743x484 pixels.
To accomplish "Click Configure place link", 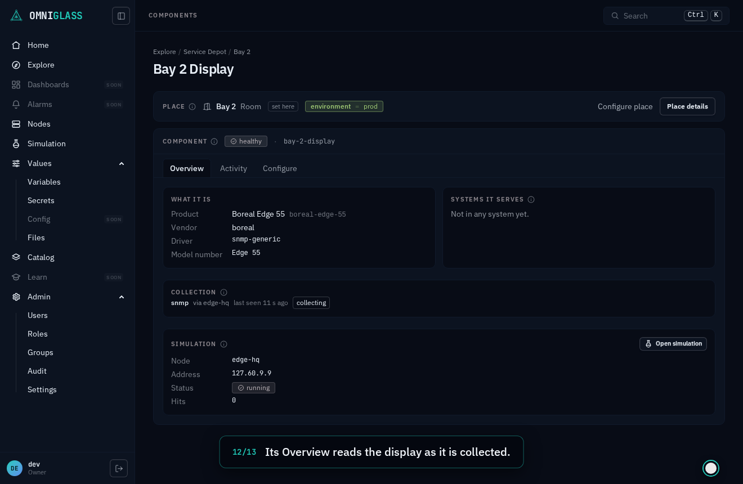I will click(625, 106).
